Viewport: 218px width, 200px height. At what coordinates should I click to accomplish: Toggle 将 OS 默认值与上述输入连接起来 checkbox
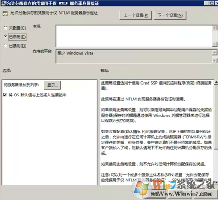point(5,95)
